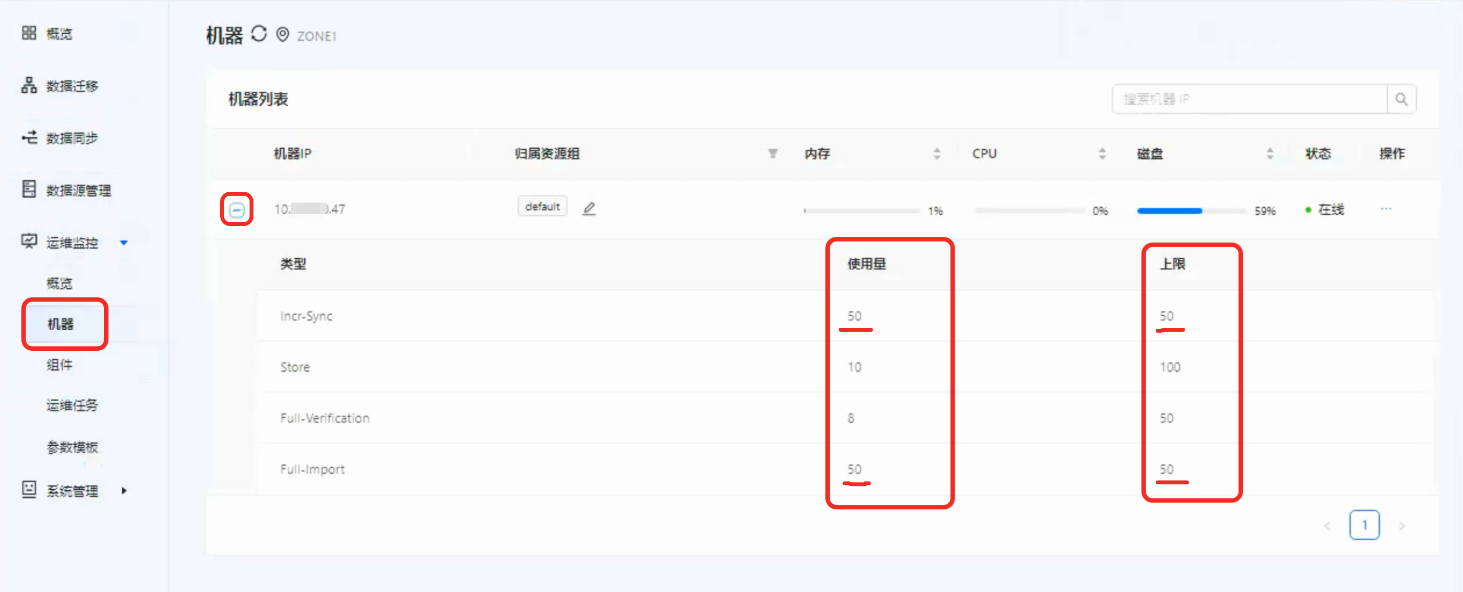The image size is (1463, 592).
Task: Click the Full-Verification row label
Action: tap(325, 418)
